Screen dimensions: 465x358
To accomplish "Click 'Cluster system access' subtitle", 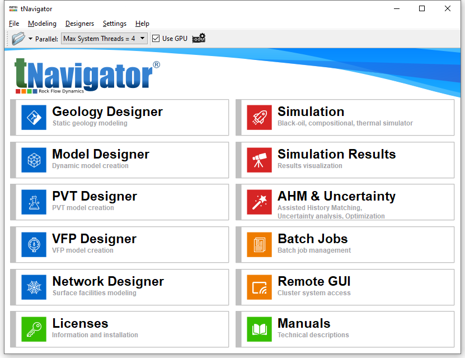I will [314, 292].
